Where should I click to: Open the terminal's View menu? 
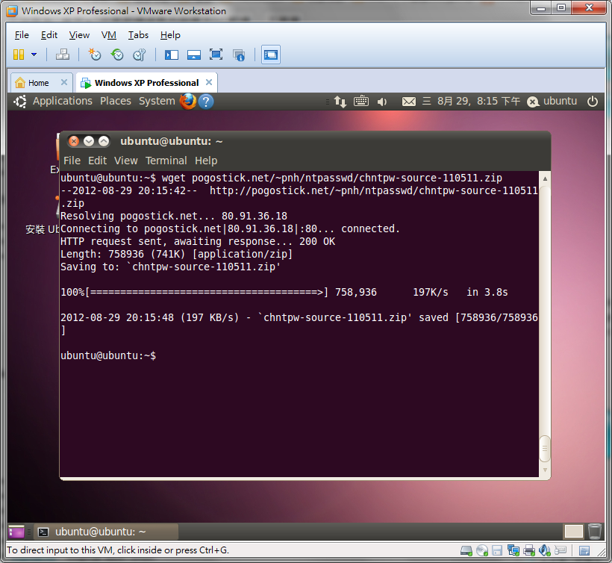(125, 161)
